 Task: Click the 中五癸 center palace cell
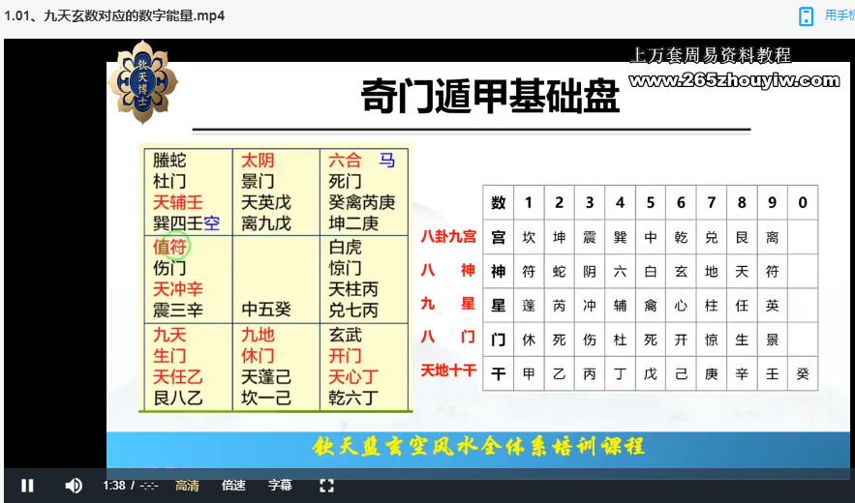pos(266,310)
